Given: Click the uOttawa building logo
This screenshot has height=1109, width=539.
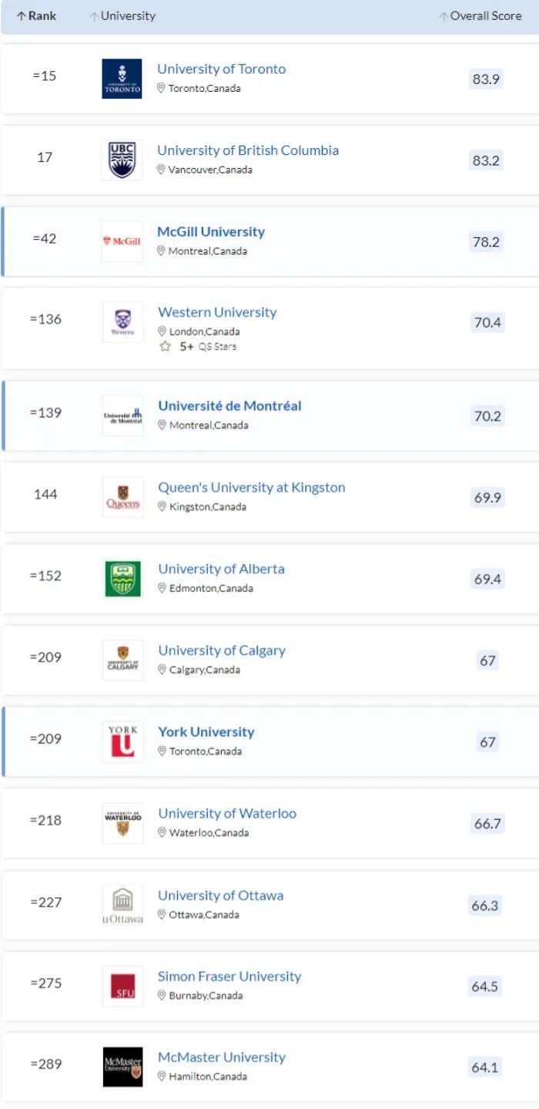Looking at the screenshot, I should coord(122,905).
